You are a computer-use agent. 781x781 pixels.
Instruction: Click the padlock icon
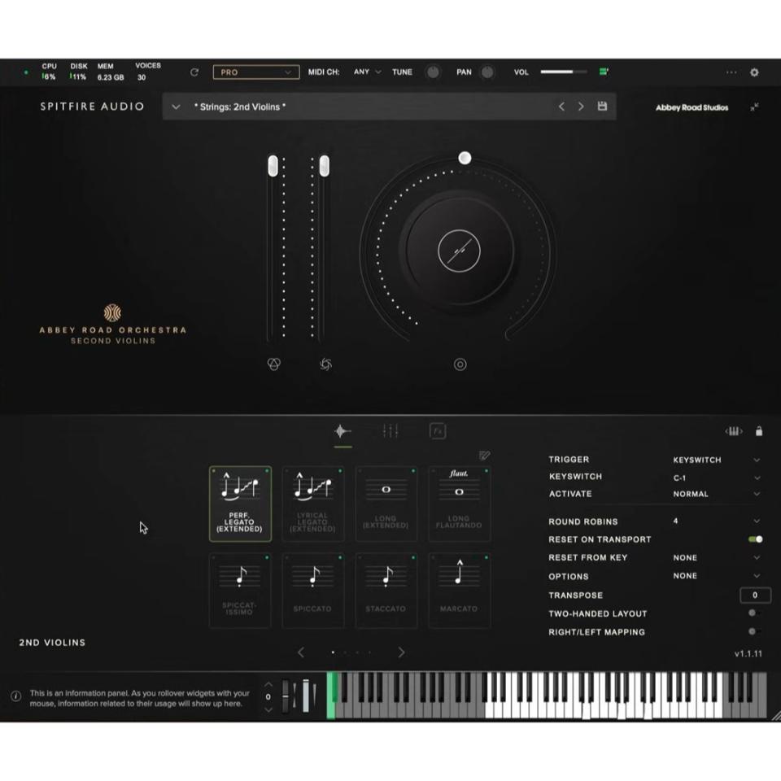(758, 431)
